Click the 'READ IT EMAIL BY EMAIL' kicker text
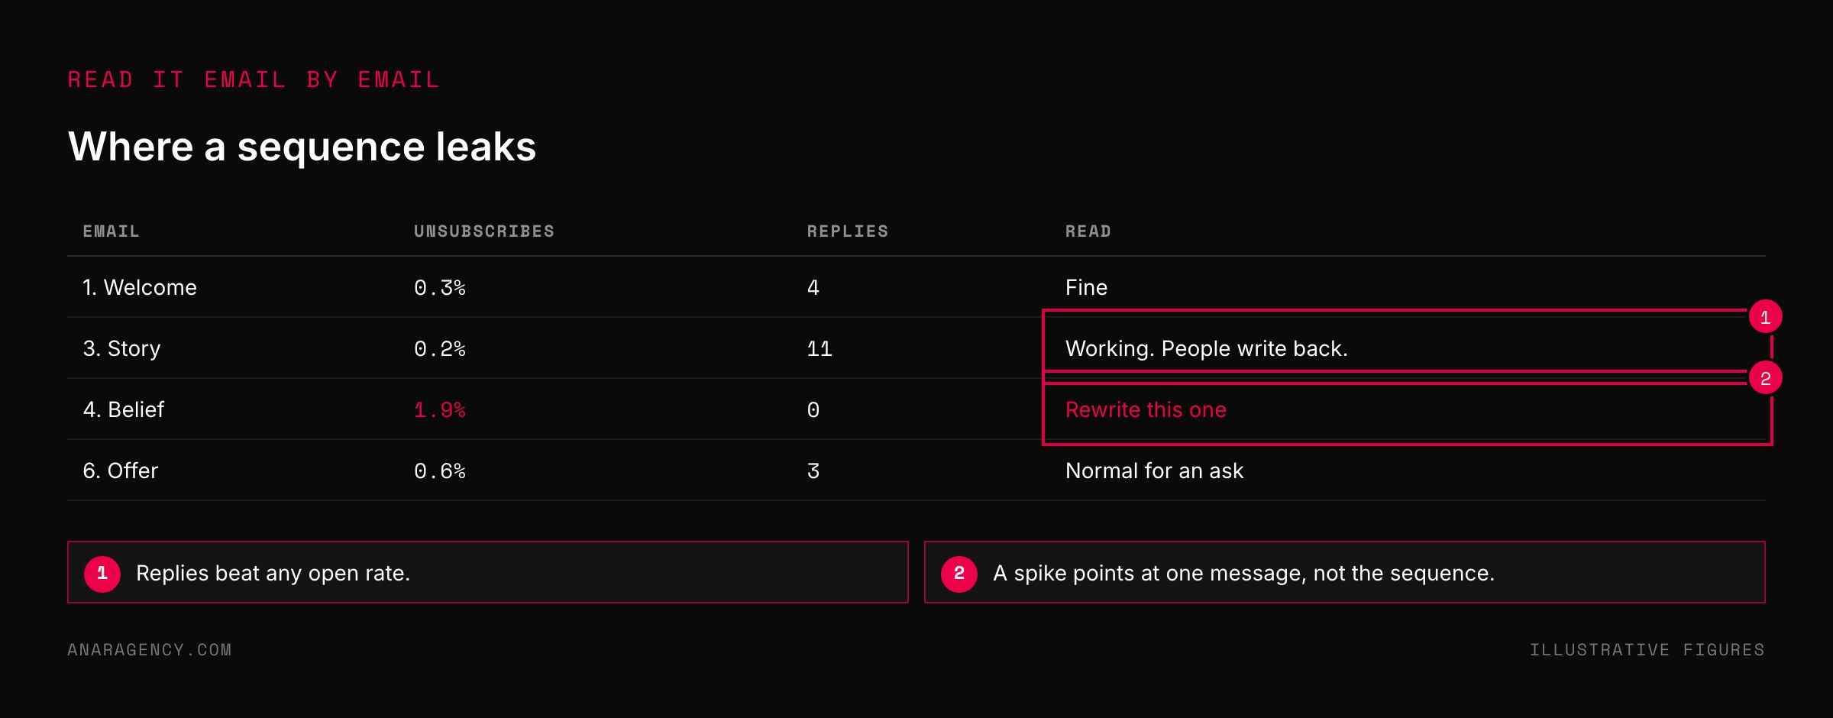 pos(254,79)
